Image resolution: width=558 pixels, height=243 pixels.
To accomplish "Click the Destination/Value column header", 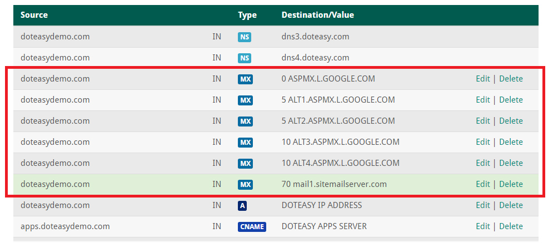I will click(318, 15).
